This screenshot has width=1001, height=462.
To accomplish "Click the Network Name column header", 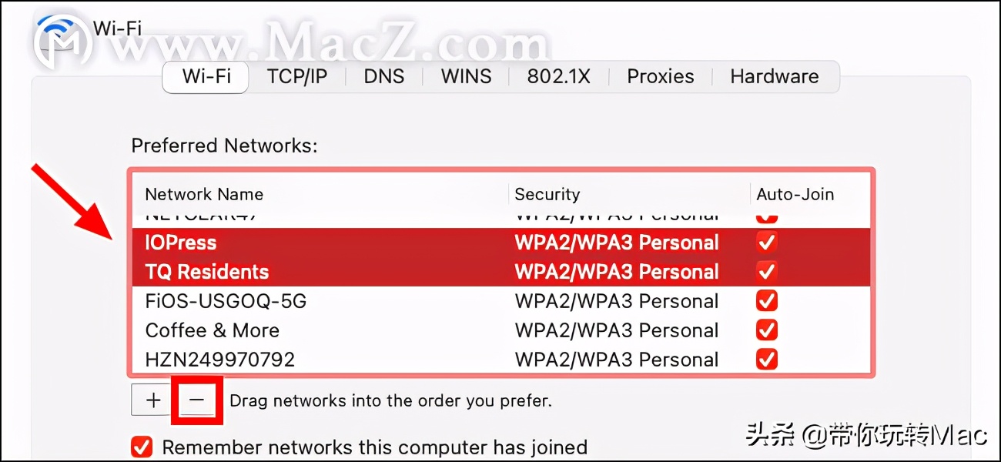I will click(204, 194).
